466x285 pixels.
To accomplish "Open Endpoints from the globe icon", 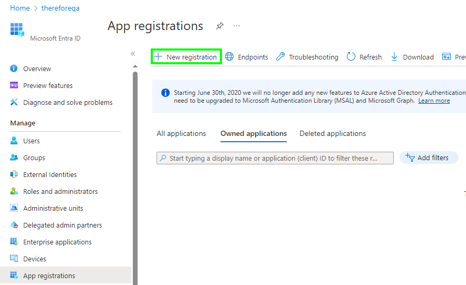I will tap(230, 57).
